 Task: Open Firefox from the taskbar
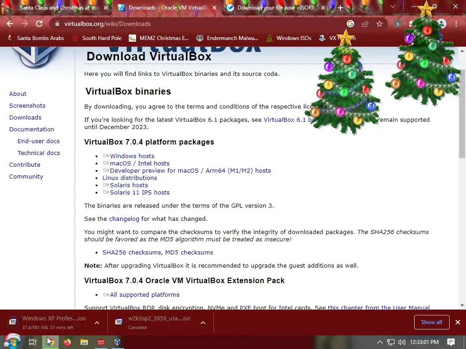67,342
